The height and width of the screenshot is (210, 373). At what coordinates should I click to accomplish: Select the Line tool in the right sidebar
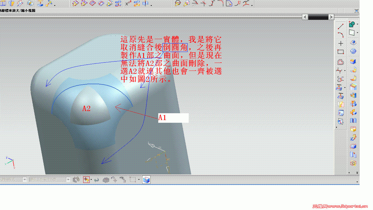[340, 26]
